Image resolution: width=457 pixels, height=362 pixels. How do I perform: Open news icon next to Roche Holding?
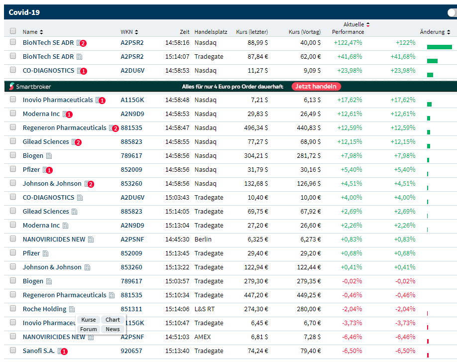click(72, 309)
